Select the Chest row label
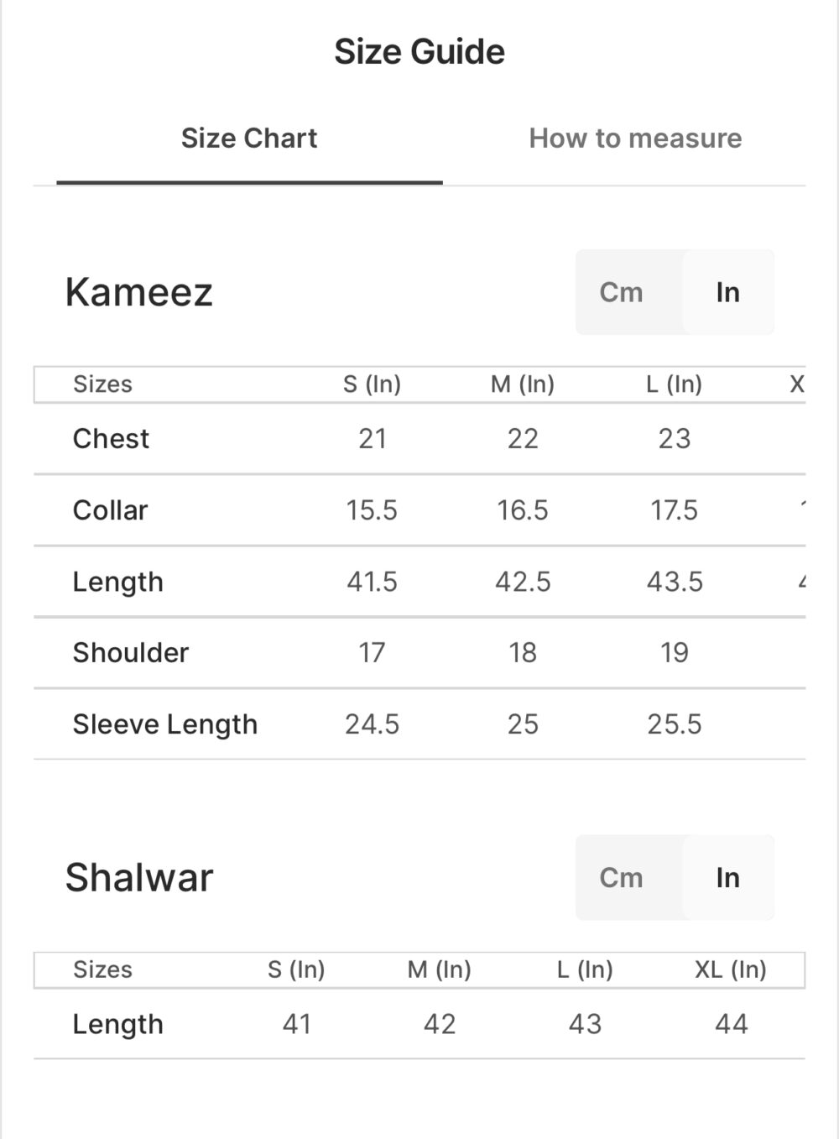 click(111, 439)
